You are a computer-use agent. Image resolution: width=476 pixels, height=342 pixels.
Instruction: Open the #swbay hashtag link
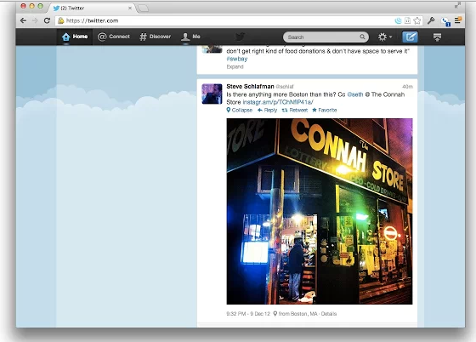pos(237,59)
